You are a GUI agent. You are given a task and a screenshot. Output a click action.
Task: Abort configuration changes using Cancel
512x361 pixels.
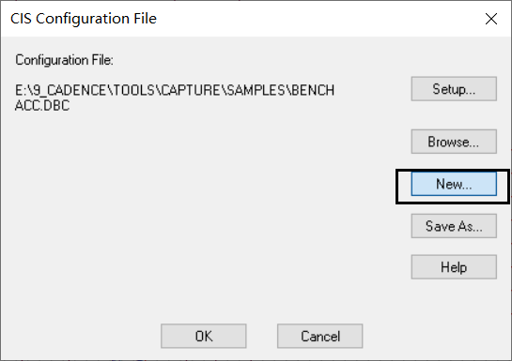coord(320,336)
